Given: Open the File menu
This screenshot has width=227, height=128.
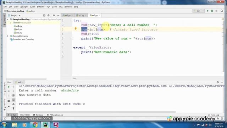Looking at the screenshot, I should coord(5,7).
